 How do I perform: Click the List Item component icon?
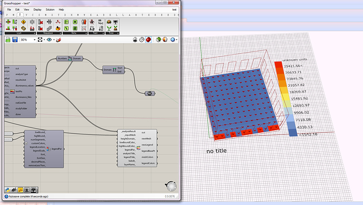8,22
